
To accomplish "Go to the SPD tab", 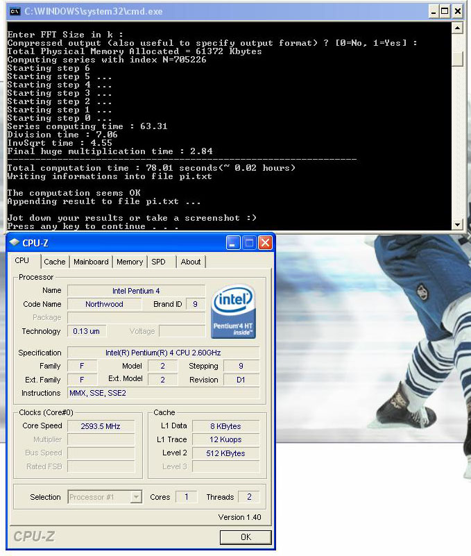I will 158,262.
